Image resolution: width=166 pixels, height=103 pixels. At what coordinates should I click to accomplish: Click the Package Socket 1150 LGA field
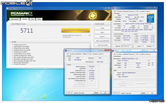click(133, 19)
